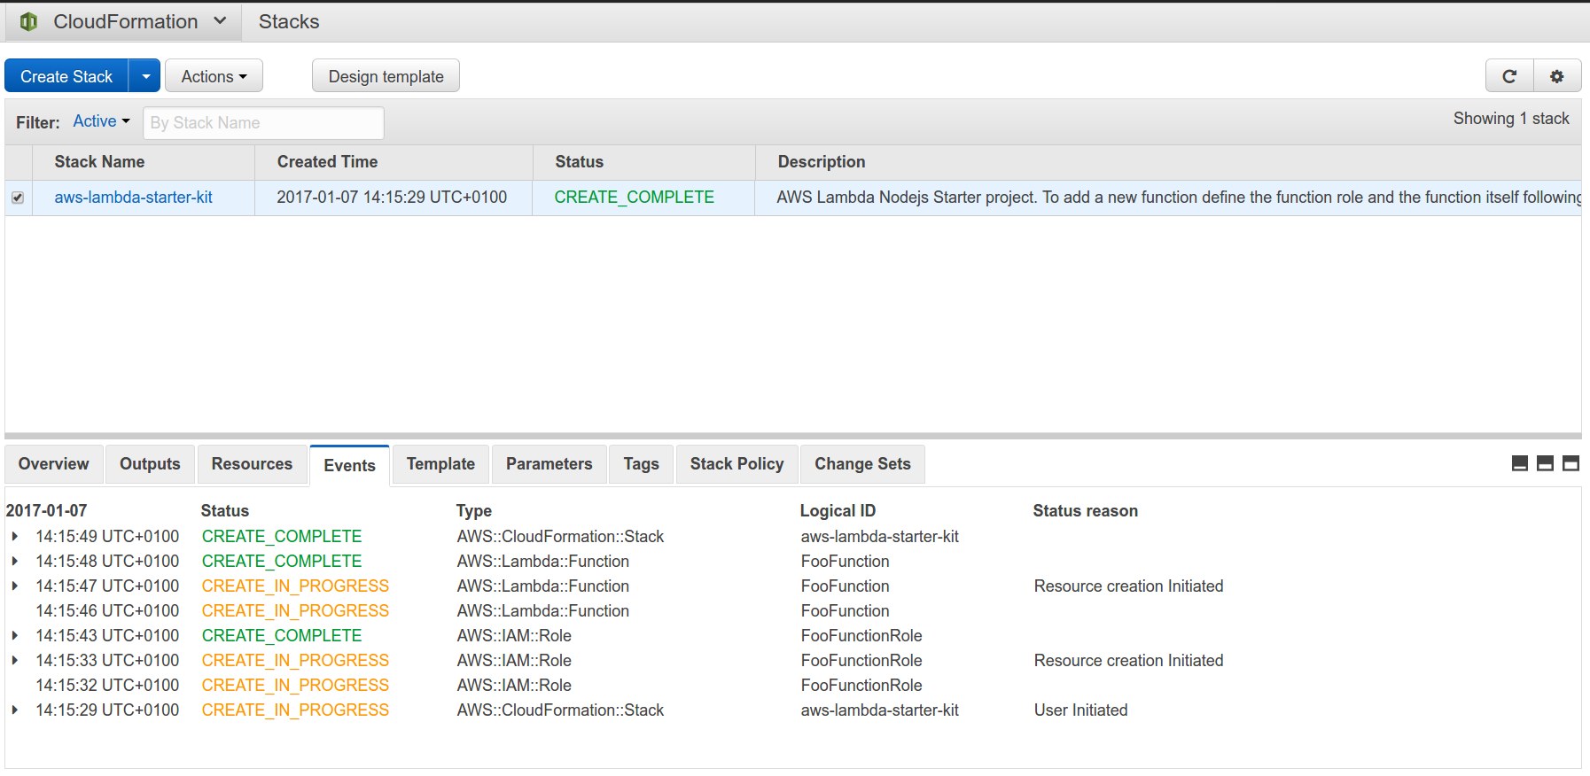
Task: Click the AWS Lambda Nodejs Starter description text
Action: click(x=1179, y=198)
